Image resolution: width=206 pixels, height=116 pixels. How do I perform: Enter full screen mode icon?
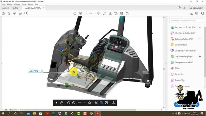tap(106, 103)
